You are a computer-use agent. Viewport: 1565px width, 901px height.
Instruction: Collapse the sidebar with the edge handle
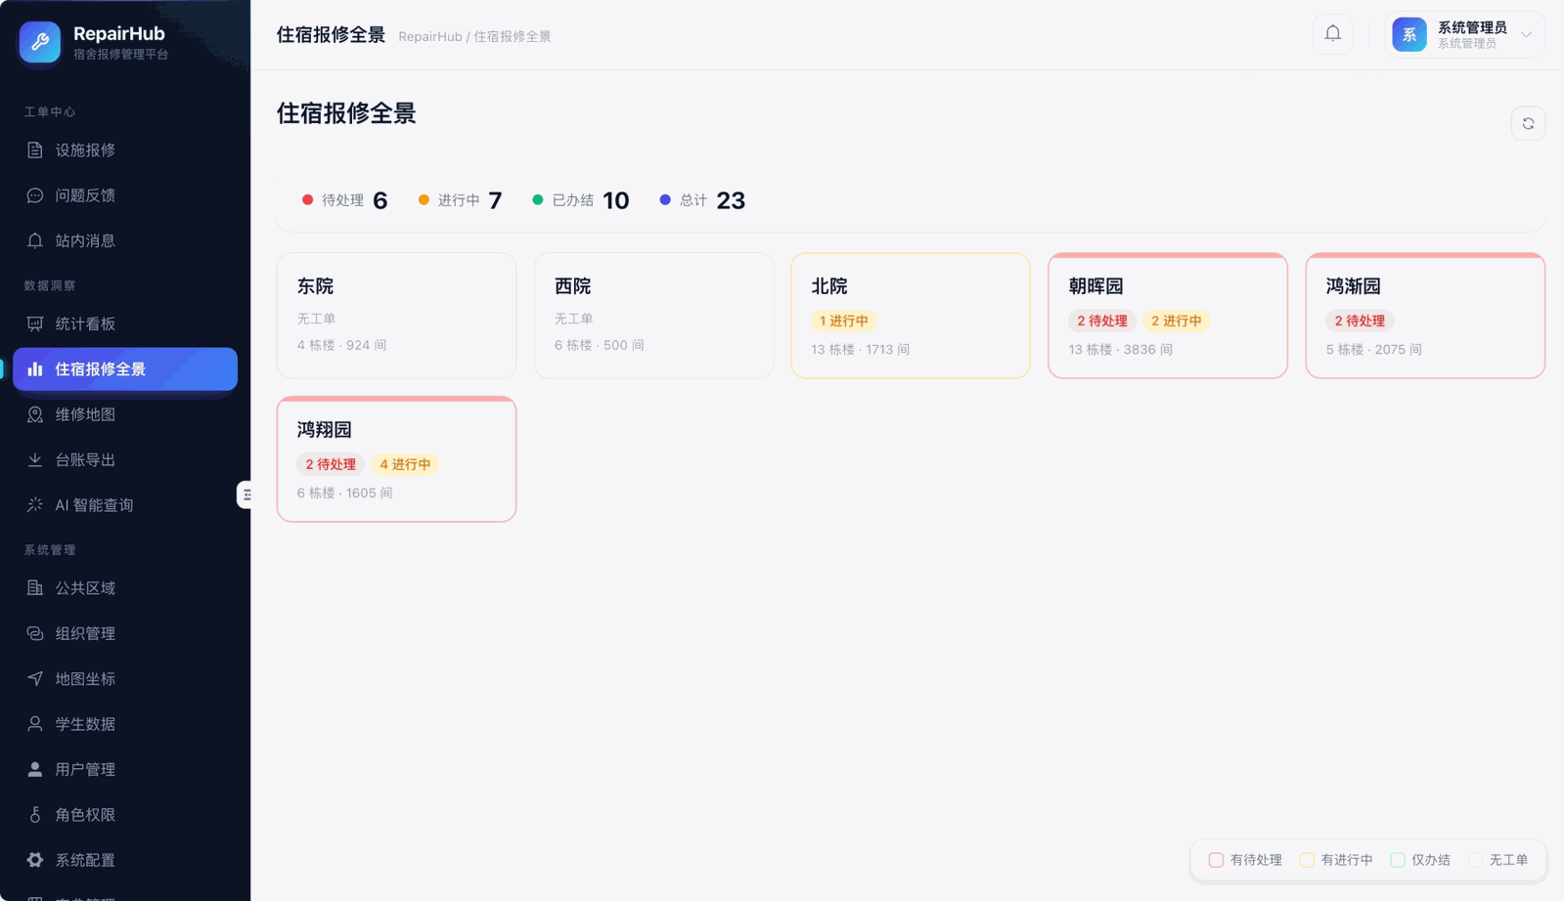coord(246,494)
